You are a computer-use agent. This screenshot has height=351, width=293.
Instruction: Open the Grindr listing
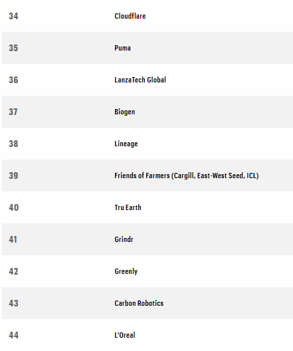click(x=124, y=239)
